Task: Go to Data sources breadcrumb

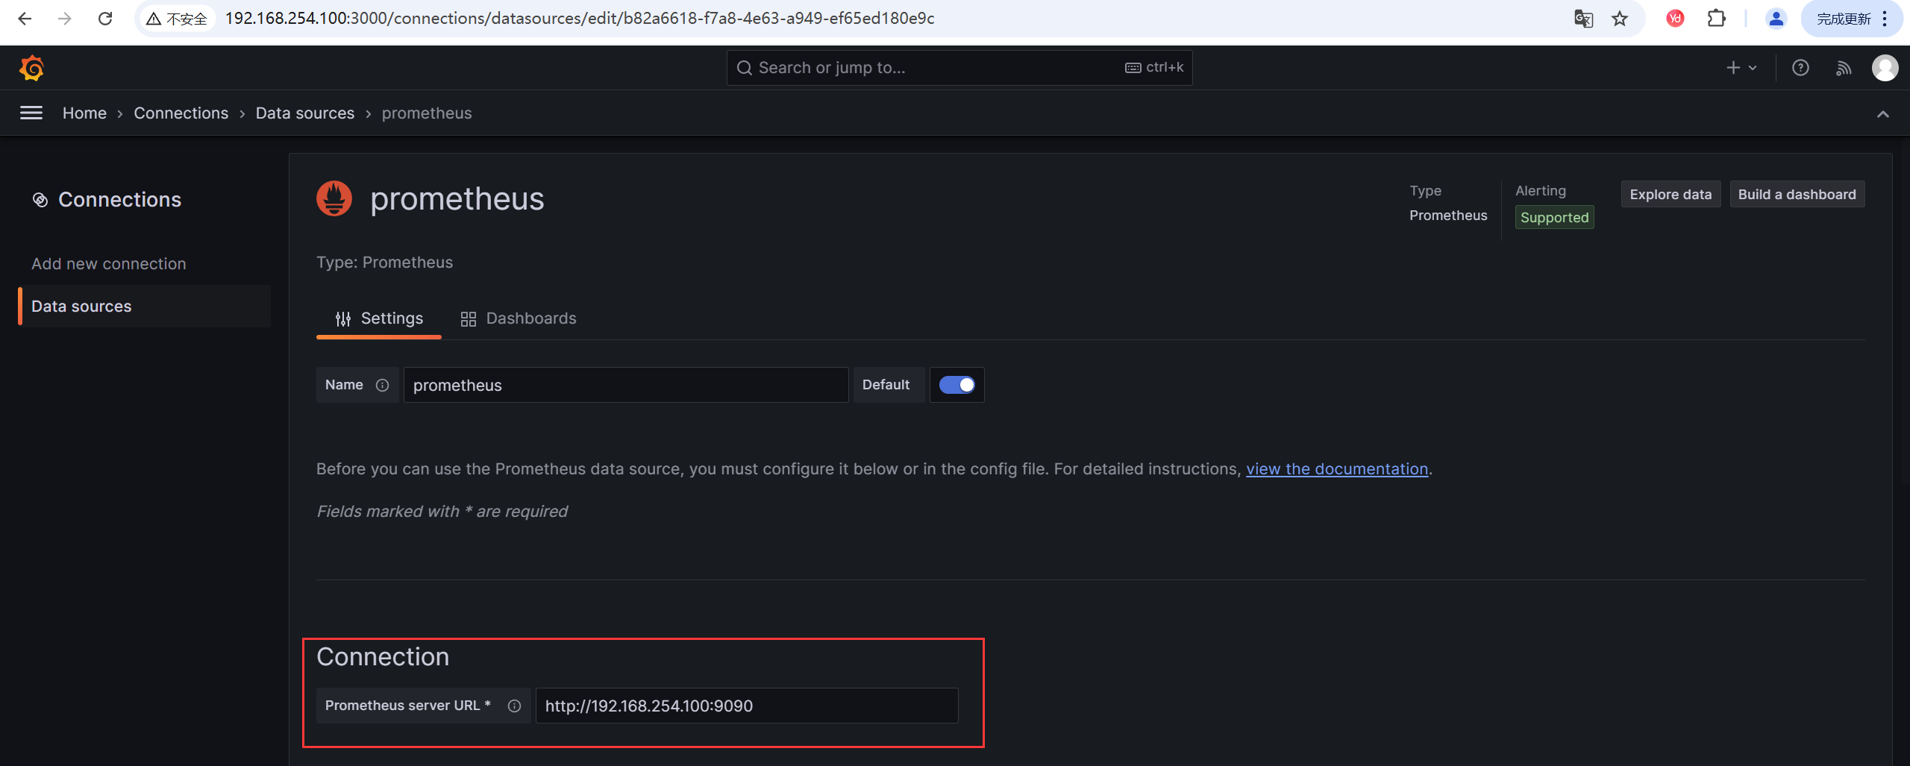Action: point(305,113)
